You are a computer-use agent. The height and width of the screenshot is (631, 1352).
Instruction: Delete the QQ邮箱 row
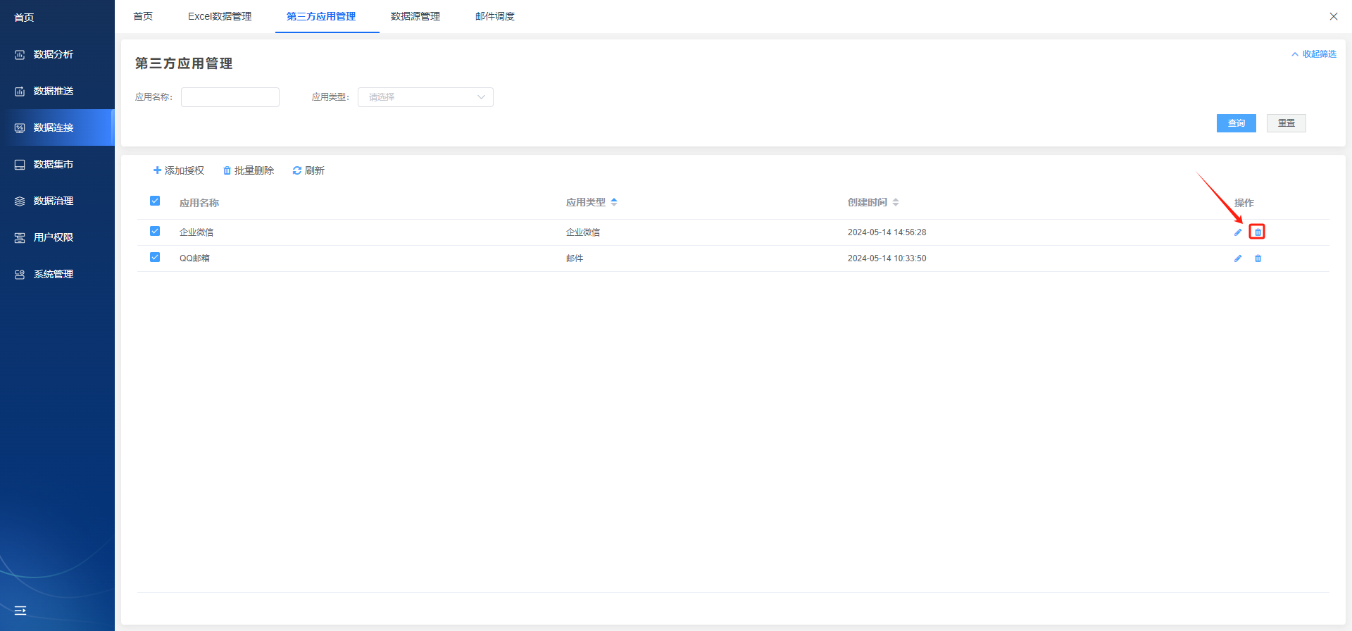(x=1258, y=258)
